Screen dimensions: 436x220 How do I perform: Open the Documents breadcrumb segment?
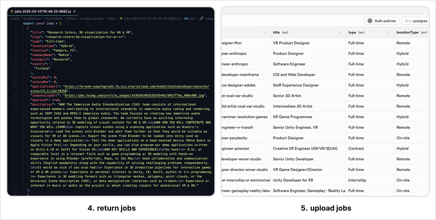point(54,19)
